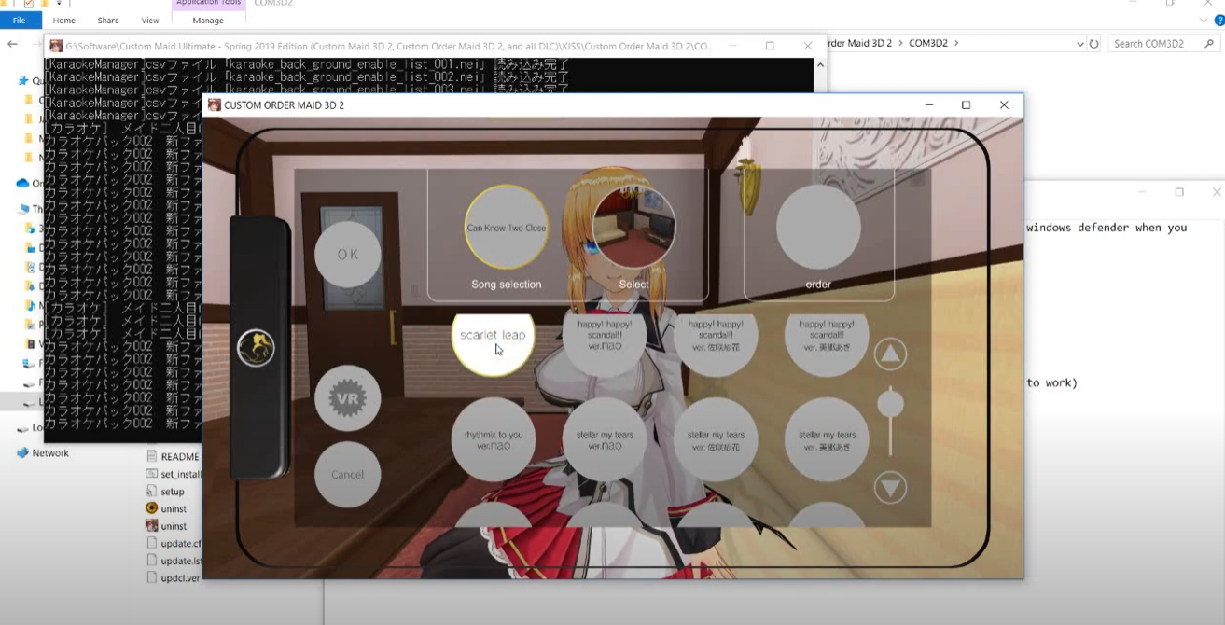Click the console window's title-bar icon
This screenshot has width=1225, height=625.
tap(56, 46)
